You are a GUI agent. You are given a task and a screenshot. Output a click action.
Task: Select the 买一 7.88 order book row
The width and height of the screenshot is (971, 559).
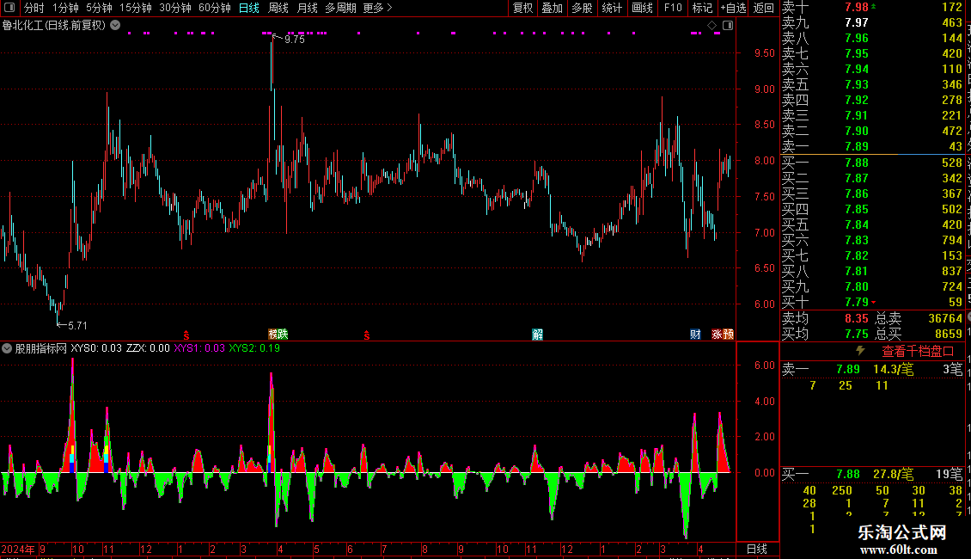pyautogui.click(x=872, y=163)
